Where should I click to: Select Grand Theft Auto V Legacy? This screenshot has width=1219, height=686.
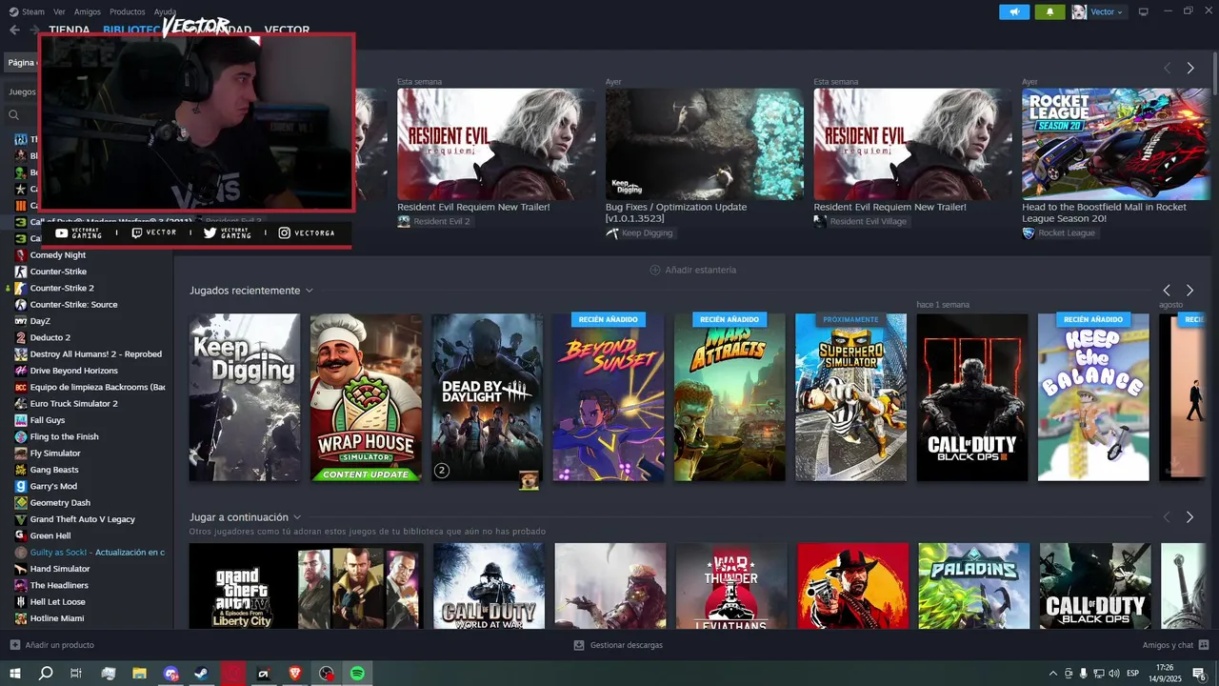83,519
